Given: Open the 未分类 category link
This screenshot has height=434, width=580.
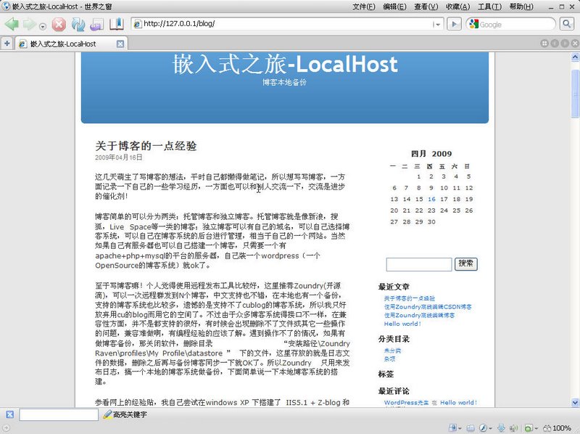Looking at the screenshot, I should [x=392, y=351].
